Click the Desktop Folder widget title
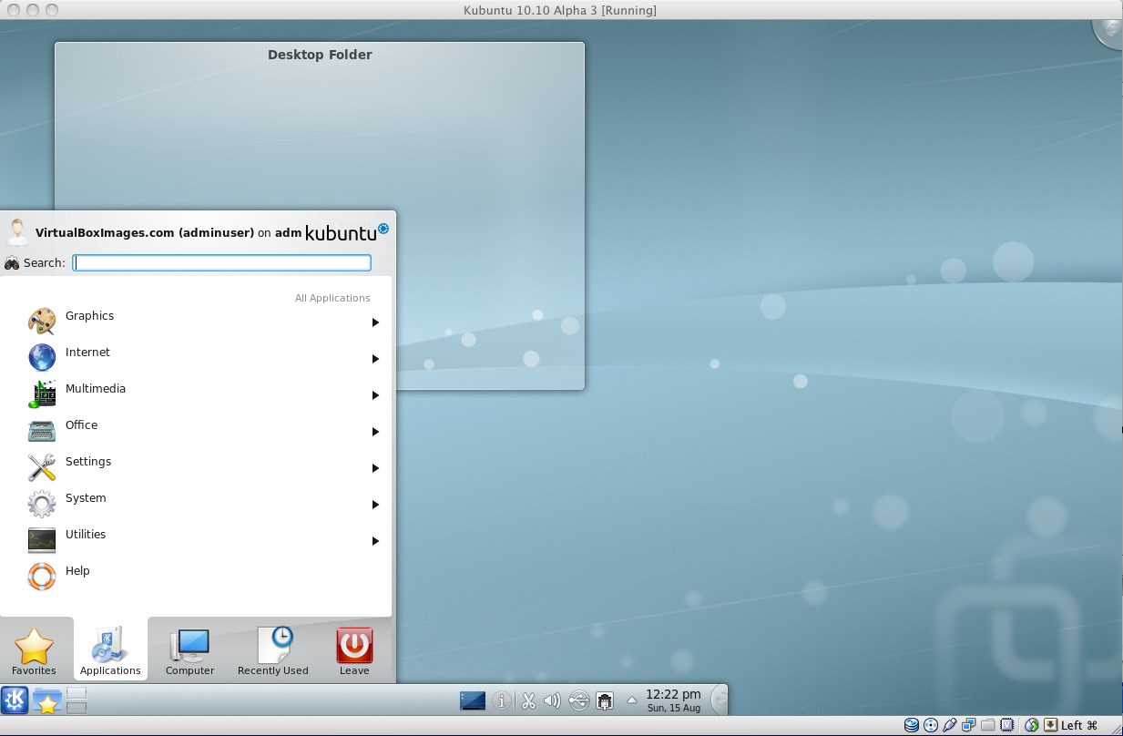This screenshot has height=736, width=1123. click(320, 55)
